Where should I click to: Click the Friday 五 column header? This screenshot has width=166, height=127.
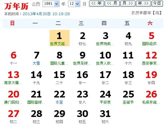[x=127, y=23]
